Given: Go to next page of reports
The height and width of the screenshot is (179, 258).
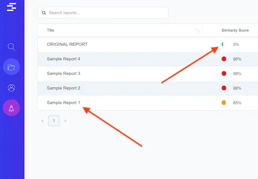Looking at the screenshot, I should pos(65,121).
